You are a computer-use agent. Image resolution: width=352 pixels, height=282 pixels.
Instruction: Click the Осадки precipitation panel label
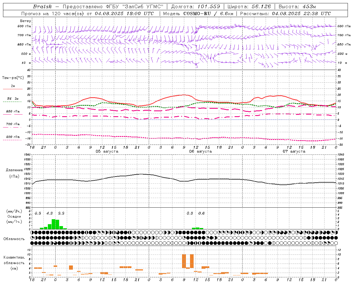pos(14,216)
